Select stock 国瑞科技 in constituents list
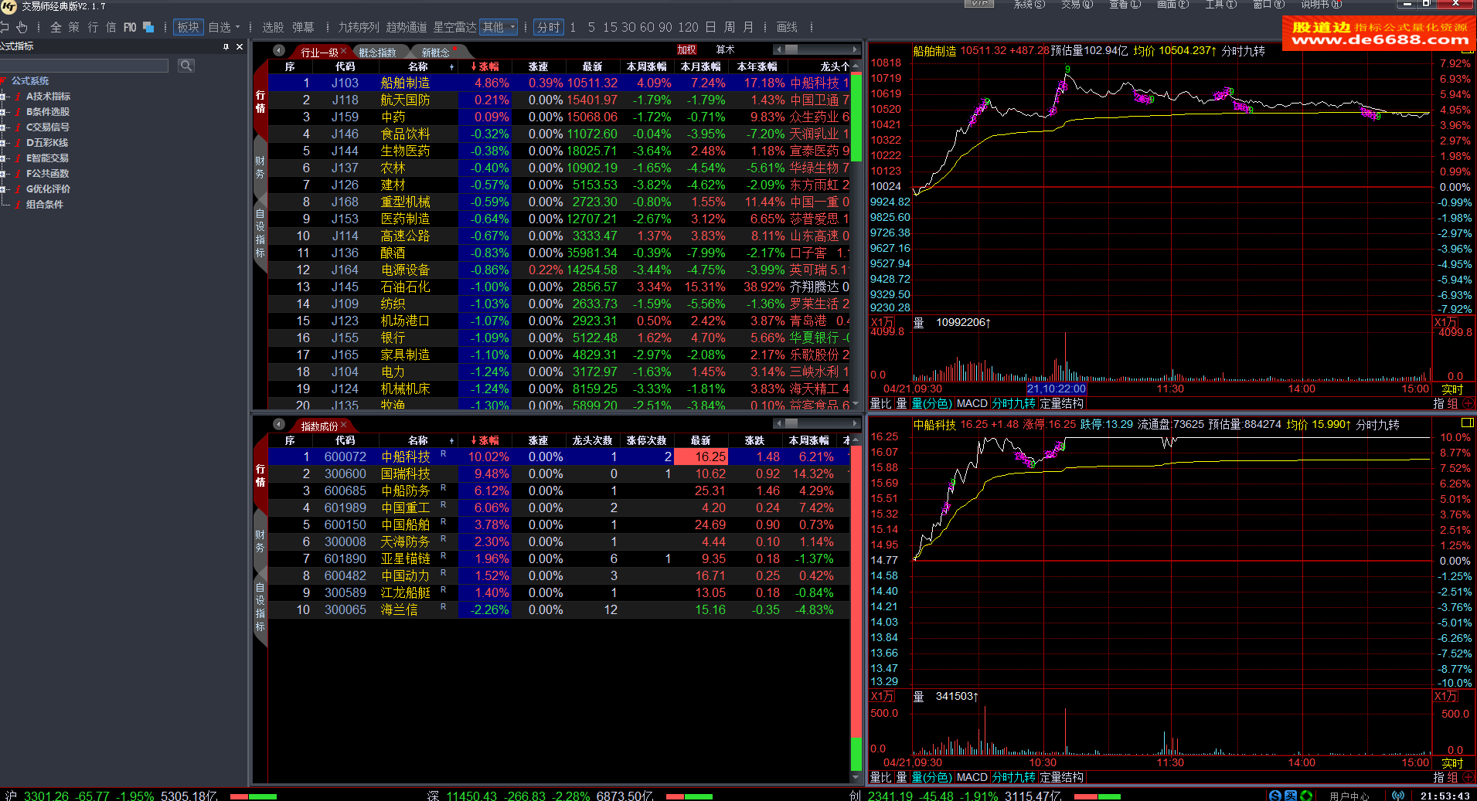The width and height of the screenshot is (1477, 801). (x=560, y=473)
